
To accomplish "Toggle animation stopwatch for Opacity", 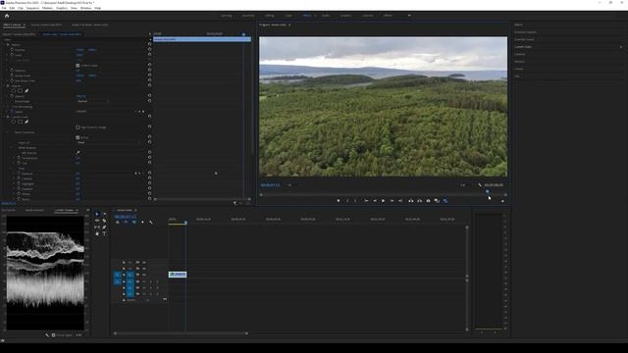I will click(12, 96).
